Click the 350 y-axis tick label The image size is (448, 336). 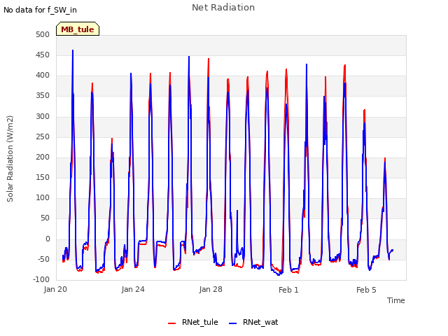point(43,96)
